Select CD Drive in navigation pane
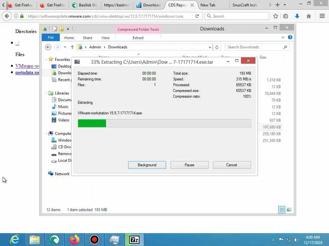Screen dimensions: 329x246 pos(61,147)
